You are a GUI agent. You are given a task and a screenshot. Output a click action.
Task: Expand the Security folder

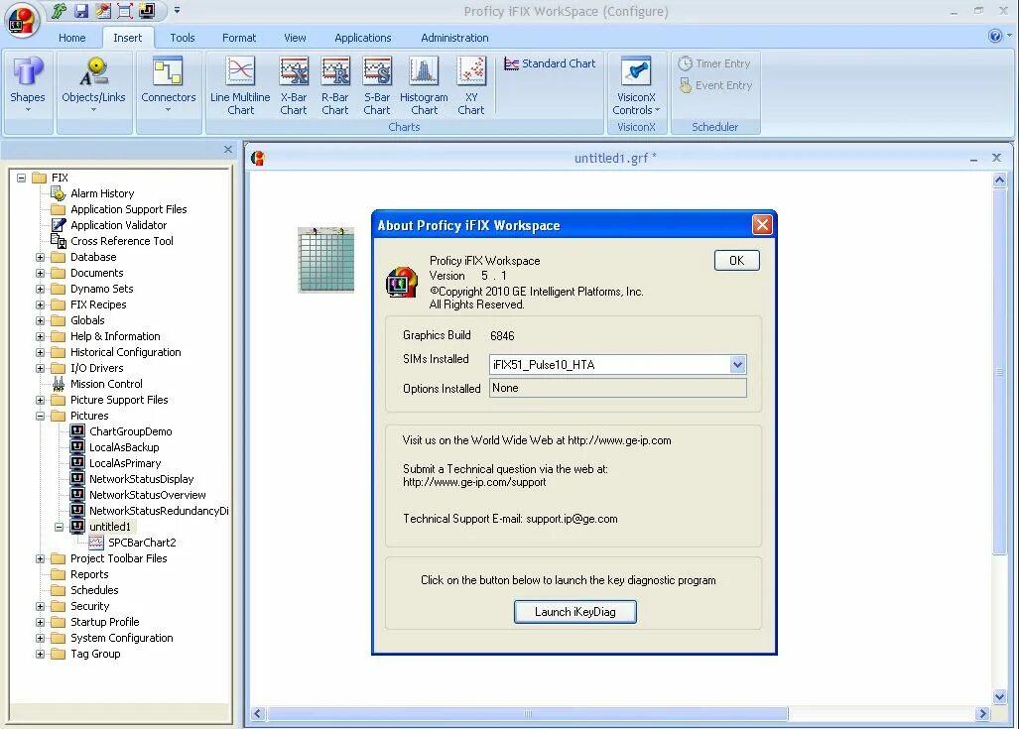[x=41, y=606]
